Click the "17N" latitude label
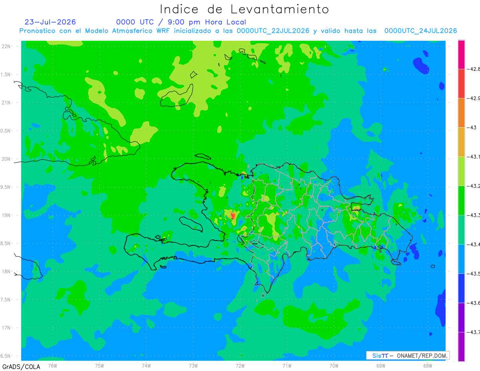This screenshot has width=480, height=371. [x=7, y=328]
